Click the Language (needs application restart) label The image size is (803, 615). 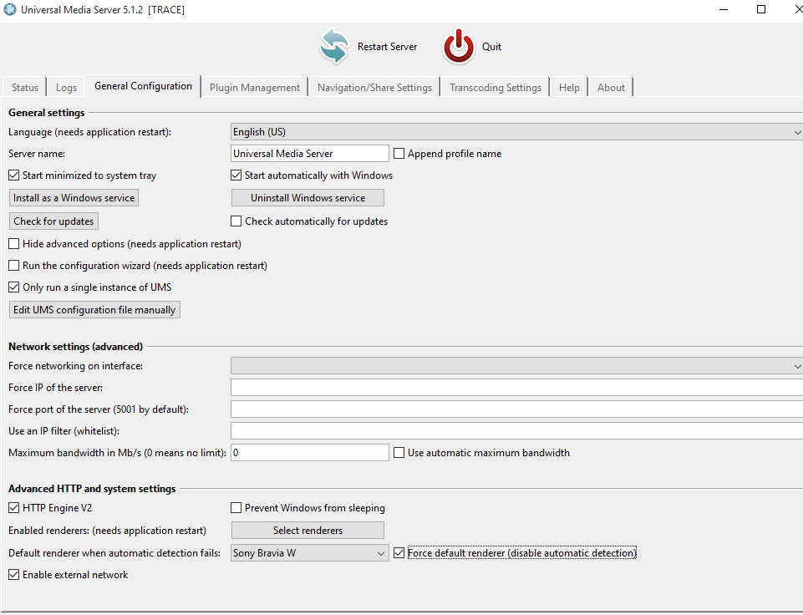[x=89, y=132]
